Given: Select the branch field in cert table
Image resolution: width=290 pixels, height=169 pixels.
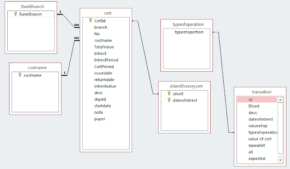Looking at the screenshot, I should (101, 27).
